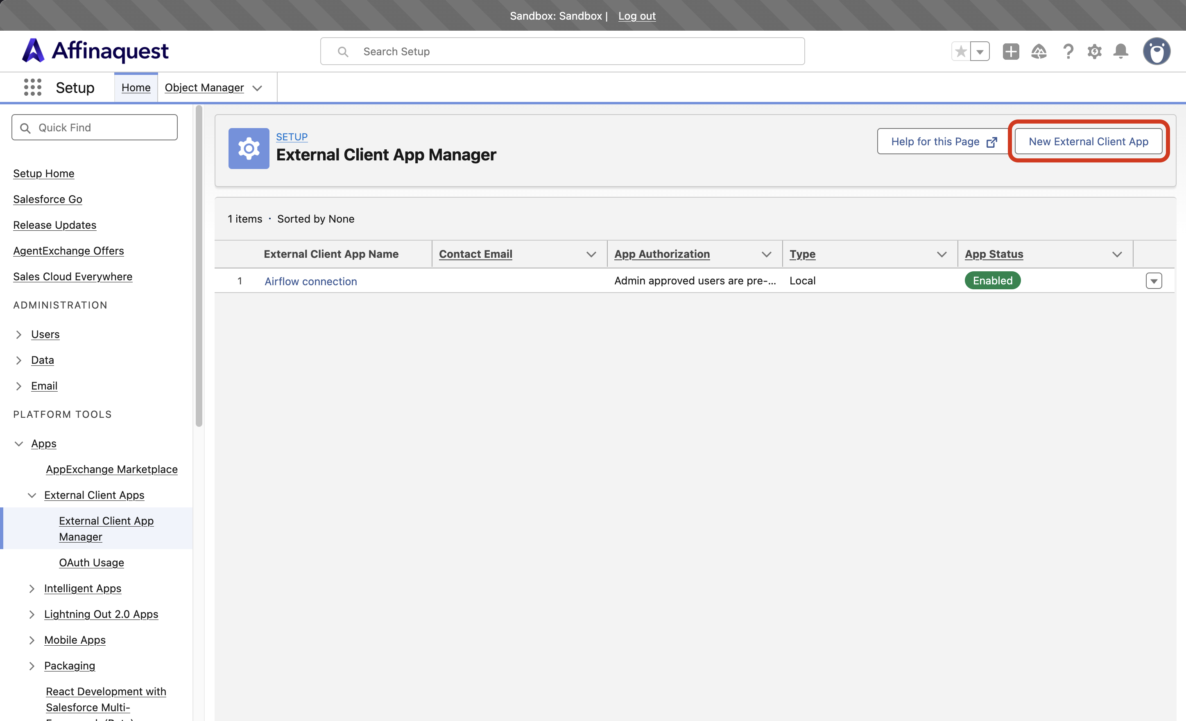Open the Trailhead guidance icon

tap(1039, 52)
